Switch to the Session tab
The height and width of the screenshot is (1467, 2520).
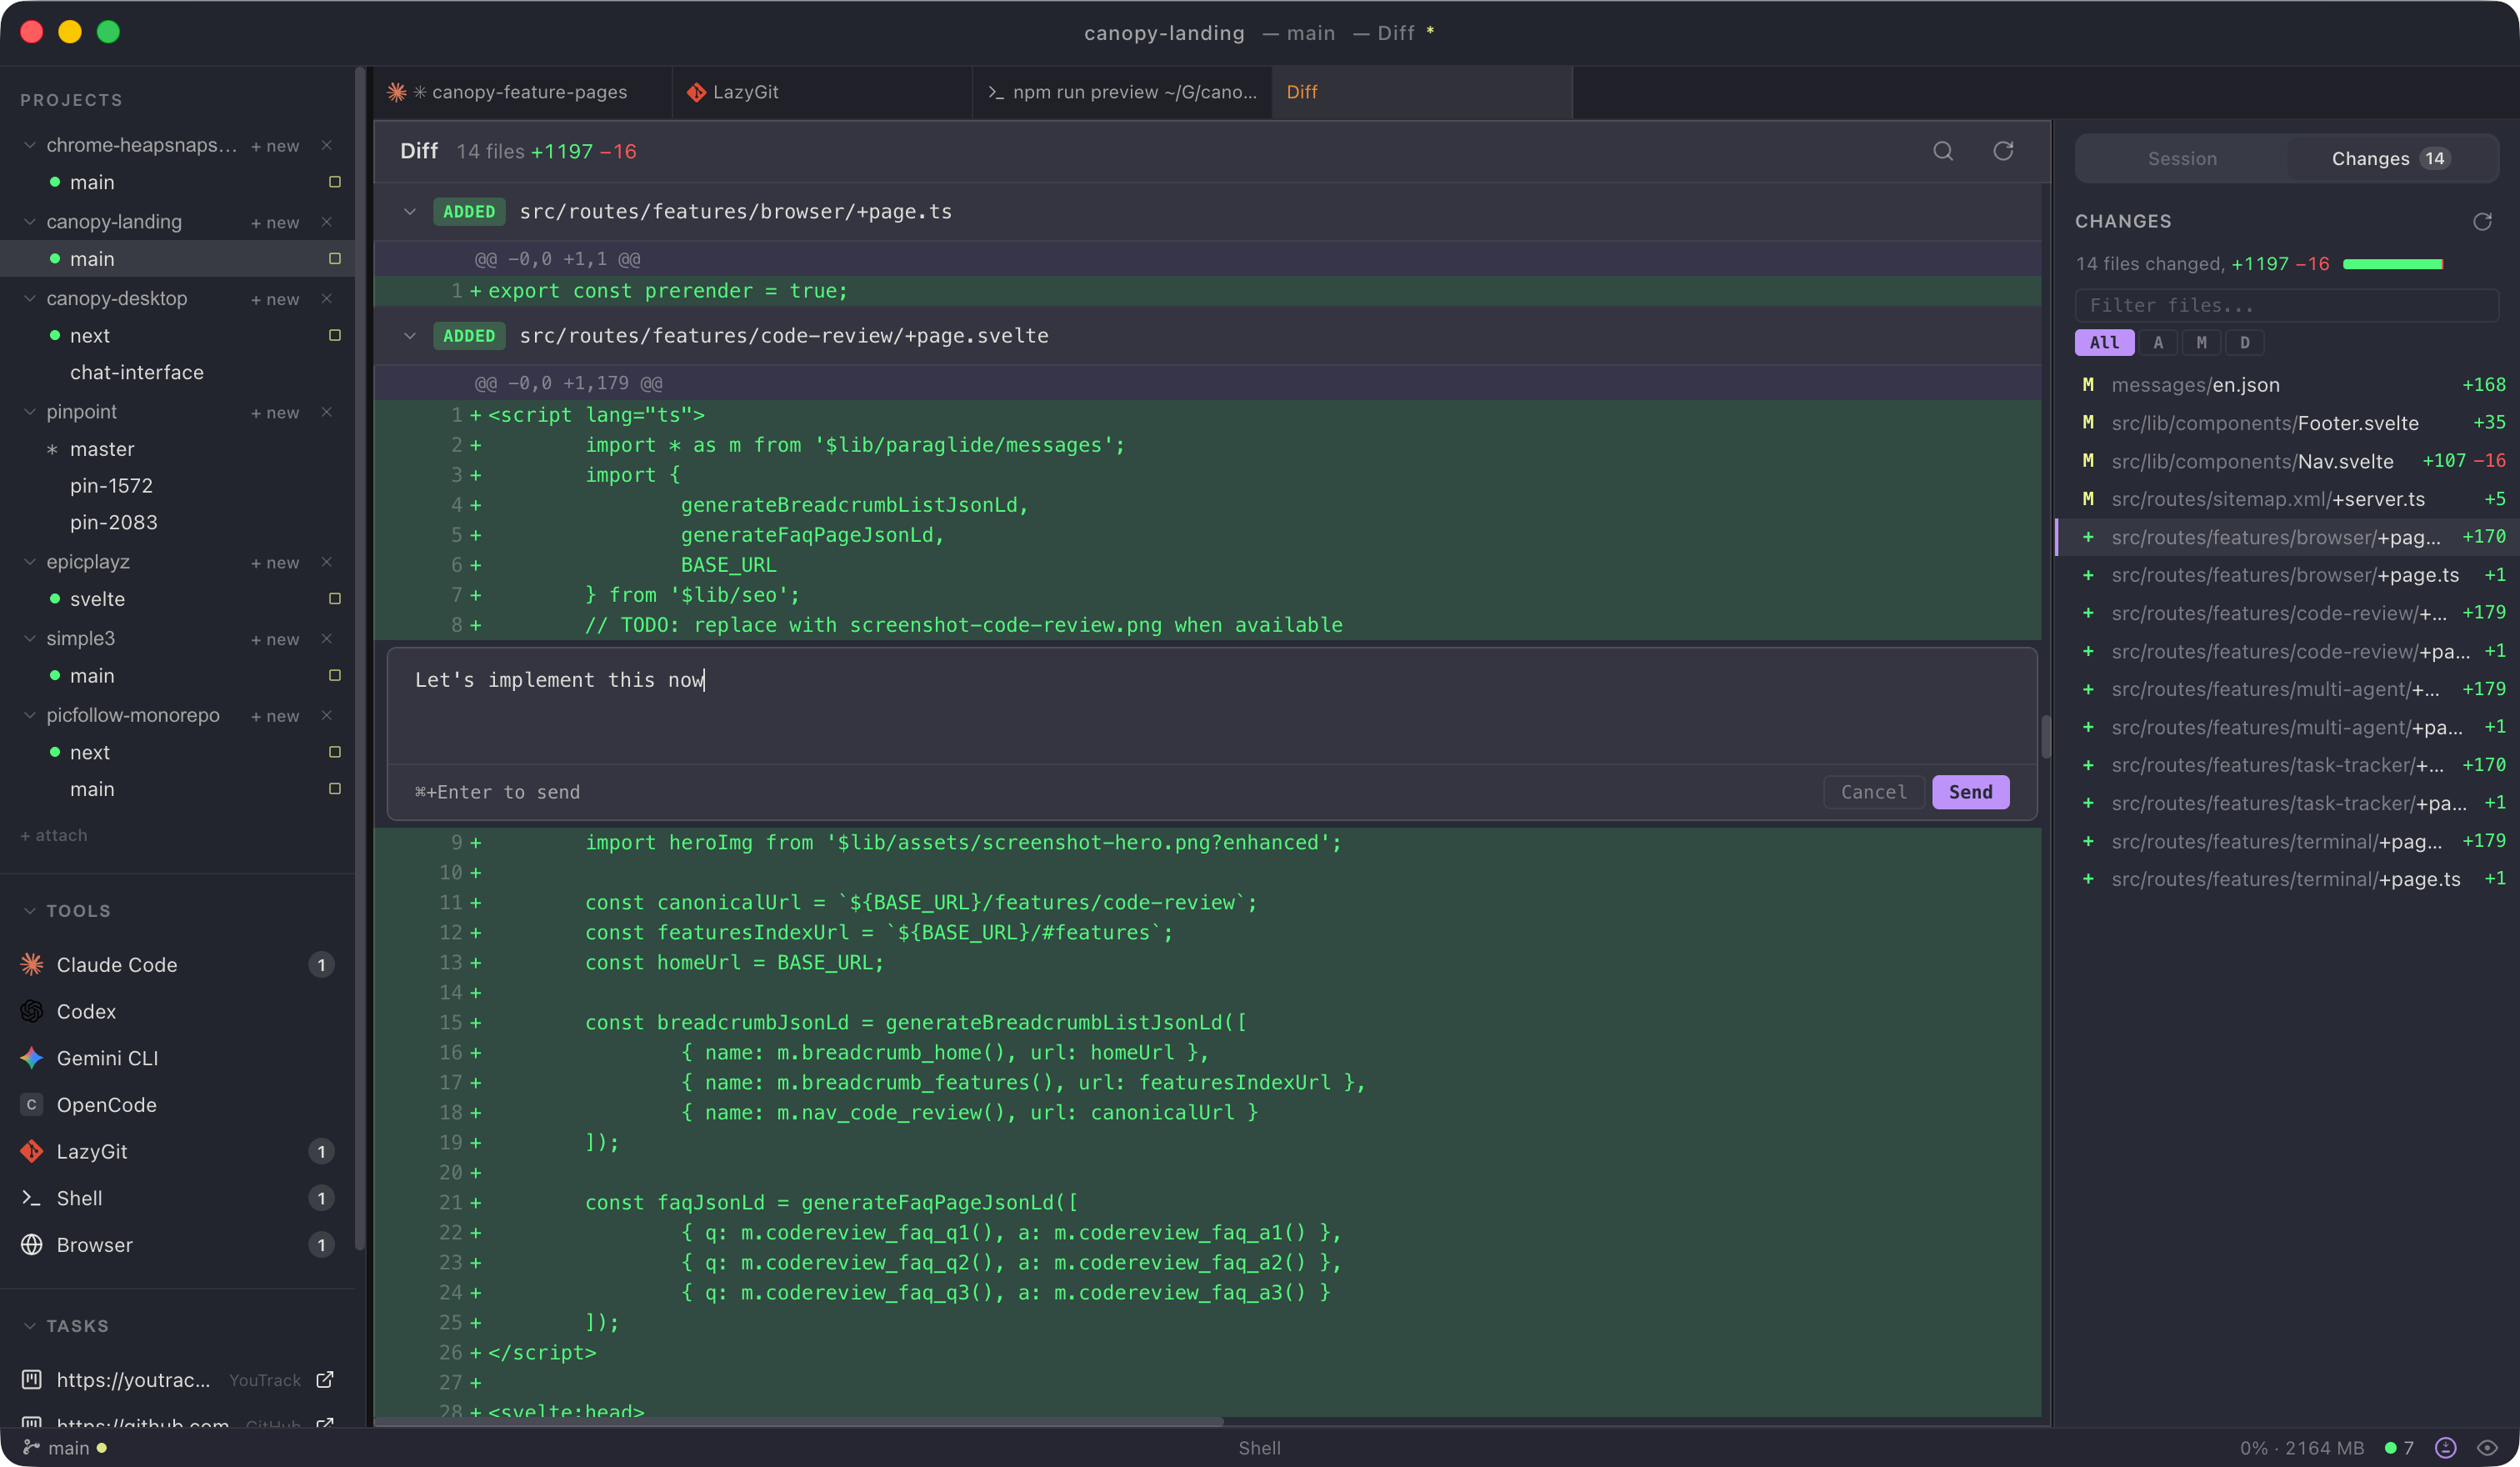(x=2182, y=158)
